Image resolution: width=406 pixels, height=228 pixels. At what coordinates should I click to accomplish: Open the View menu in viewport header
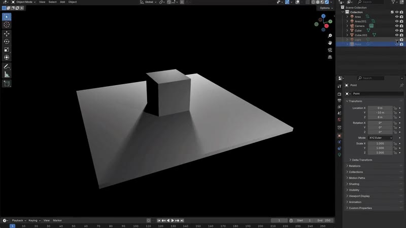(x=42, y=2)
